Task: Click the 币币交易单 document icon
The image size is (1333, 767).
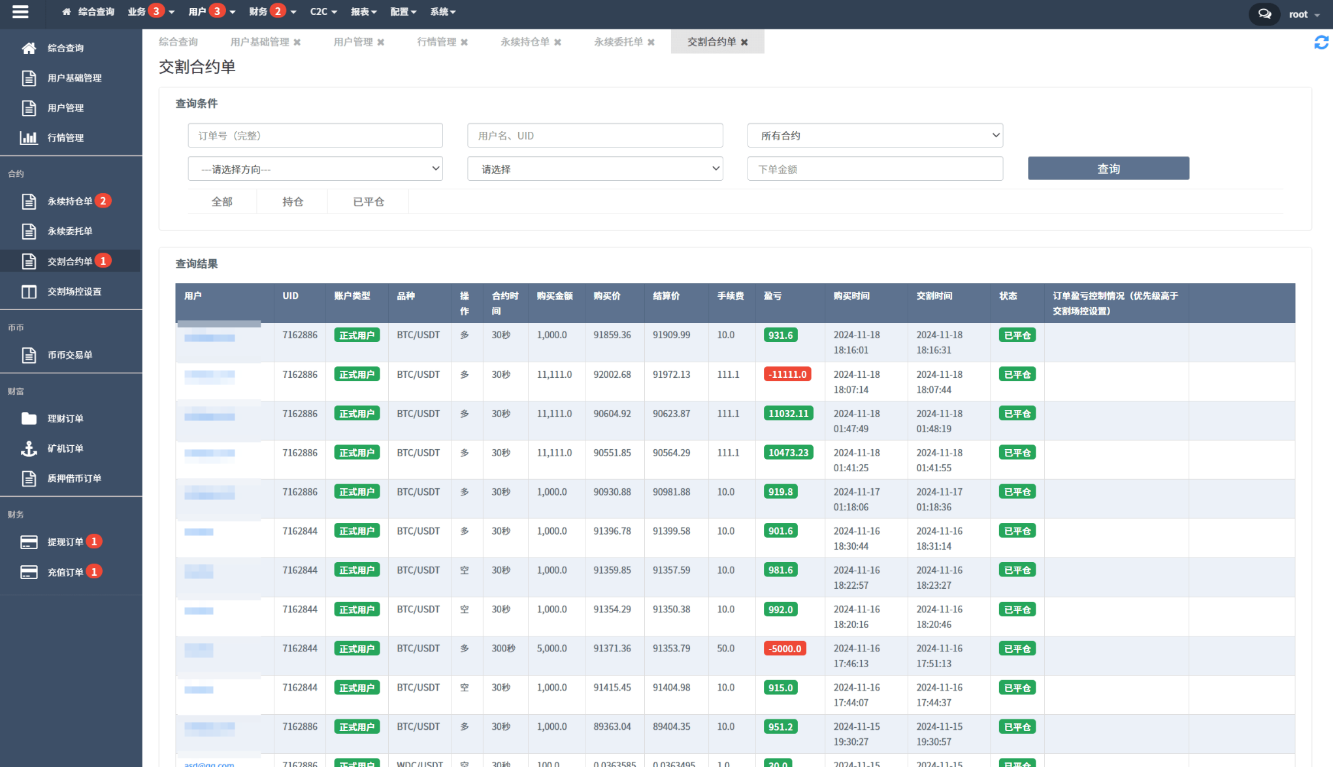Action: [29, 355]
